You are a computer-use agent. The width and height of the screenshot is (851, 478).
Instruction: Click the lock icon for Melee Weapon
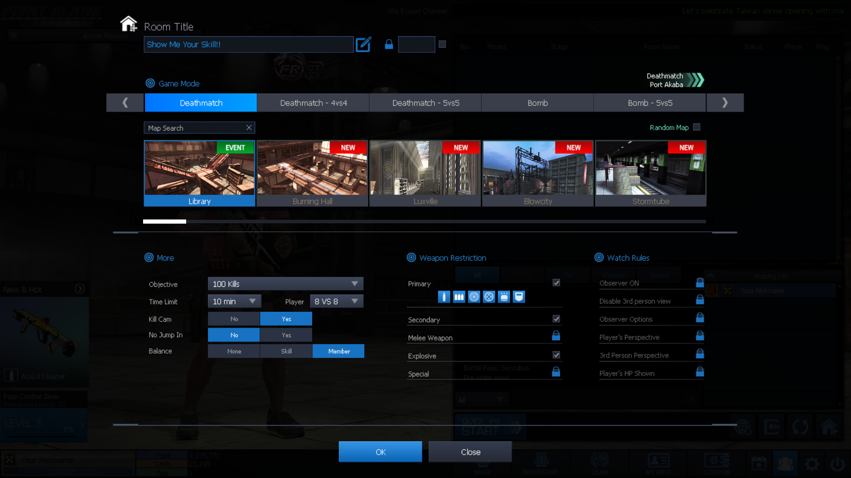(556, 336)
